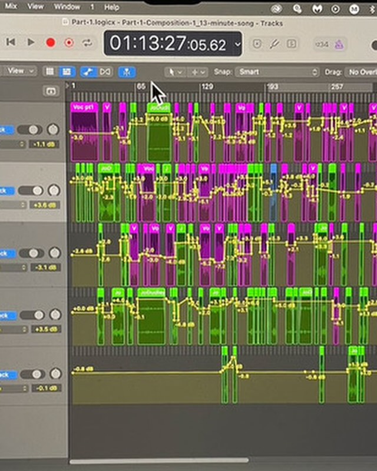Open the Tracks area View dropdown
The width and height of the screenshot is (377, 471).
pos(21,71)
